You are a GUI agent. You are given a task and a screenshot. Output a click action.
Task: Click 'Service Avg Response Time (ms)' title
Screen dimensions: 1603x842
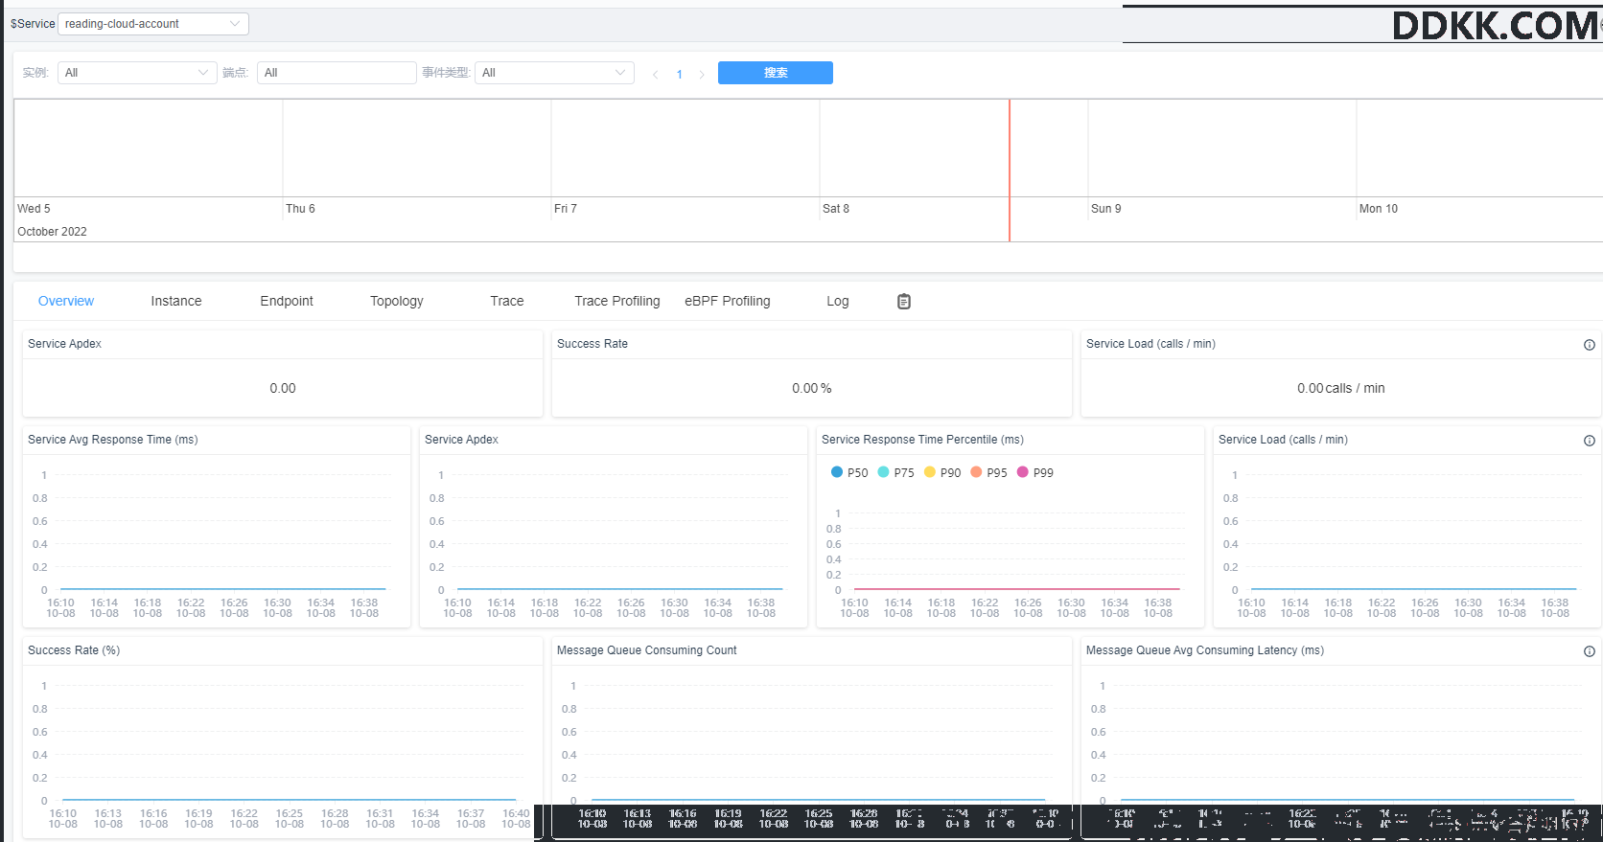point(113,440)
